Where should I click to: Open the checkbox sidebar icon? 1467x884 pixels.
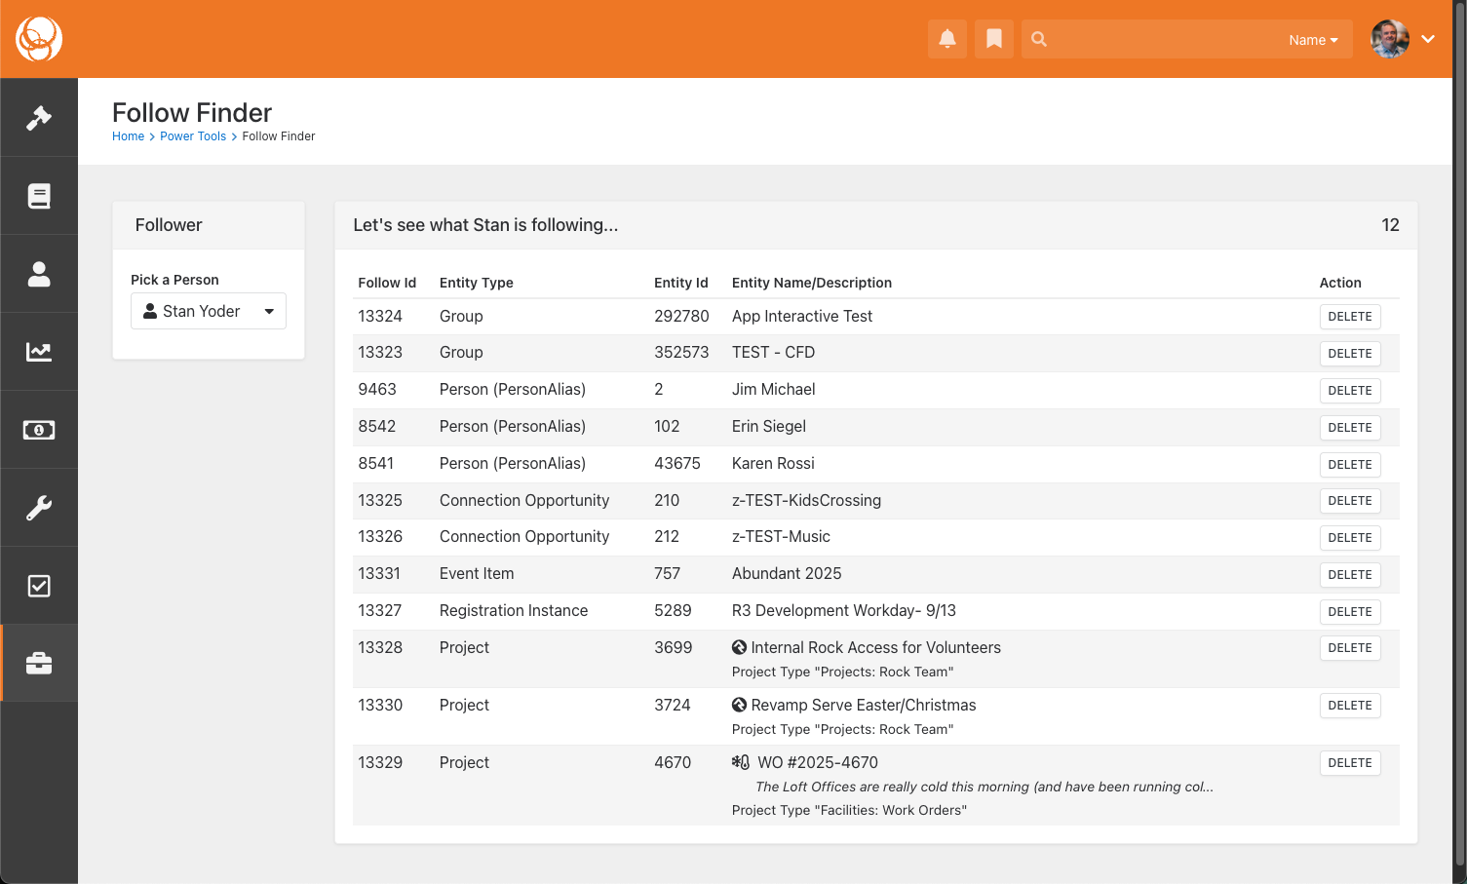pyautogui.click(x=39, y=586)
